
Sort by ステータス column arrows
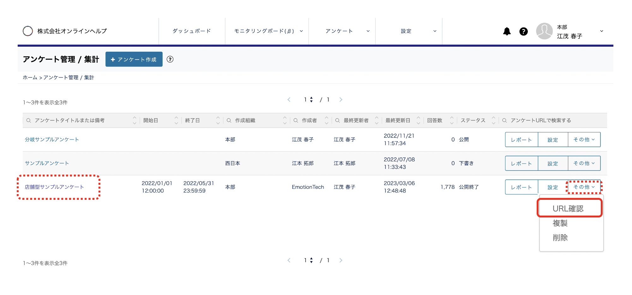coord(493,120)
